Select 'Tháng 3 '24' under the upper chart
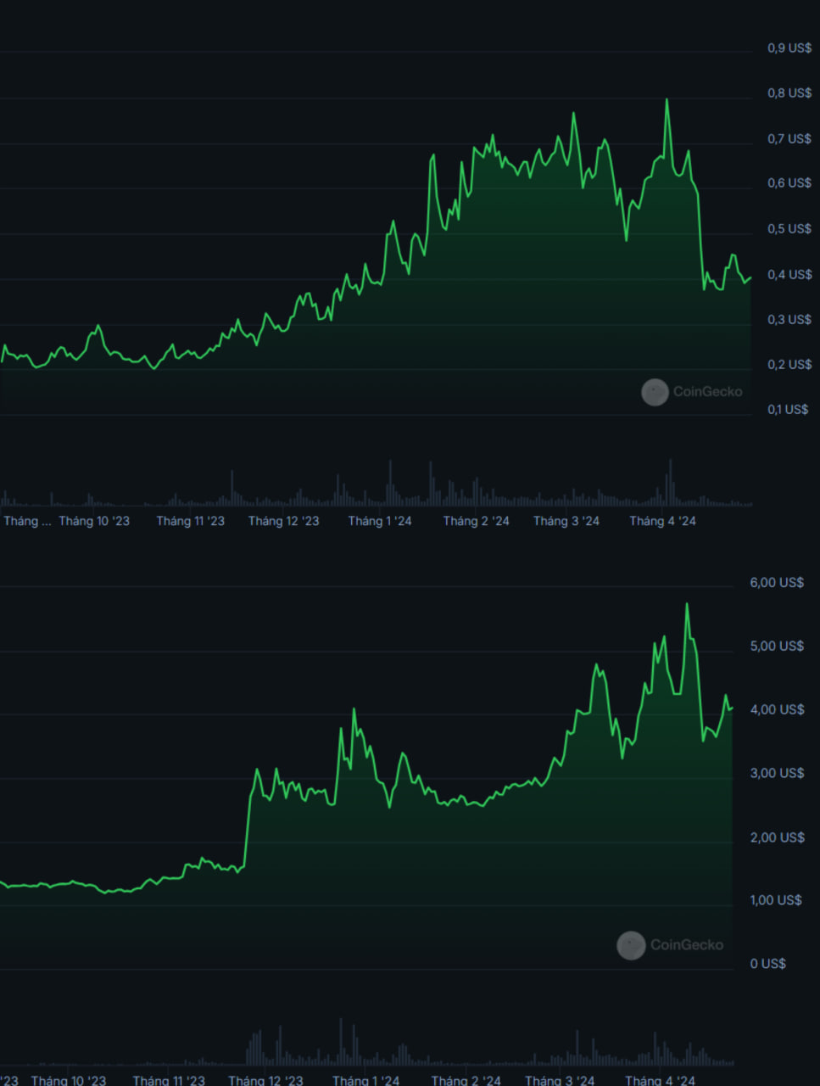This screenshot has width=820, height=1086. coord(566,521)
